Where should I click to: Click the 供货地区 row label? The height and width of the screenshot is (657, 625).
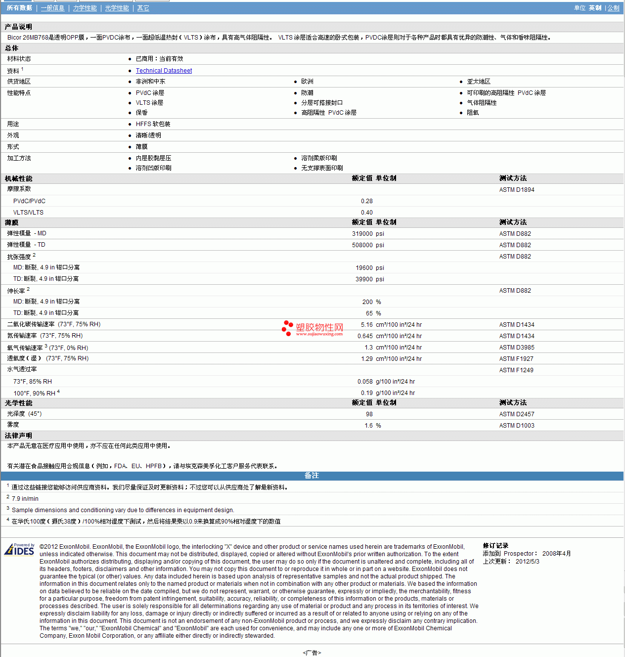tap(19, 82)
